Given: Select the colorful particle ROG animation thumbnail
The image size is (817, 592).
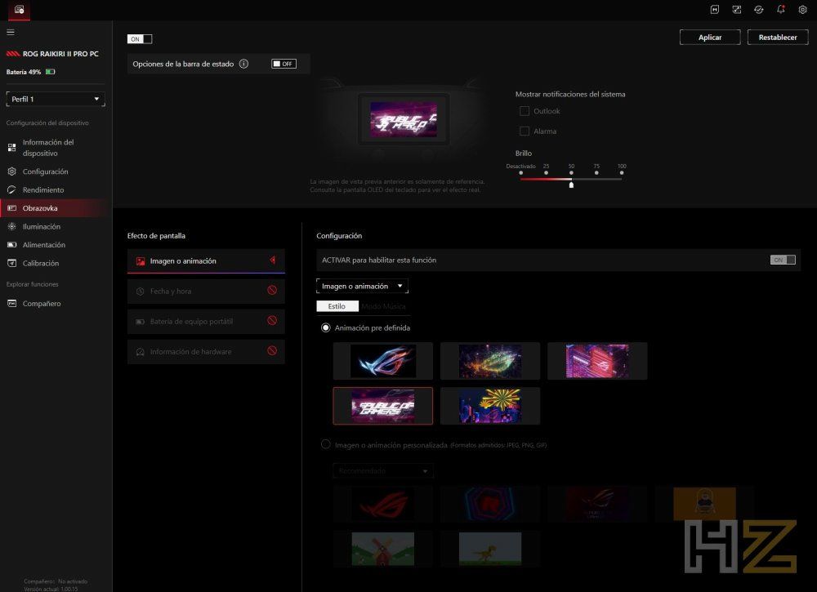Looking at the screenshot, I should coord(489,361).
